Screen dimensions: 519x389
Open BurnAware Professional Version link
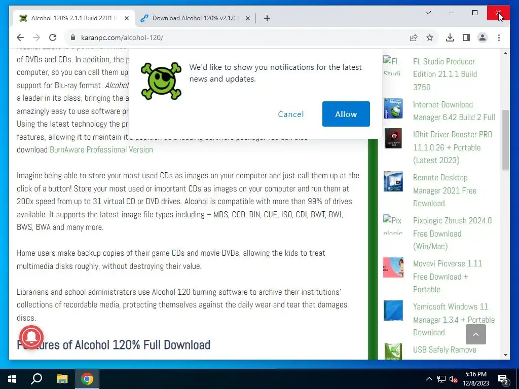tap(101, 149)
